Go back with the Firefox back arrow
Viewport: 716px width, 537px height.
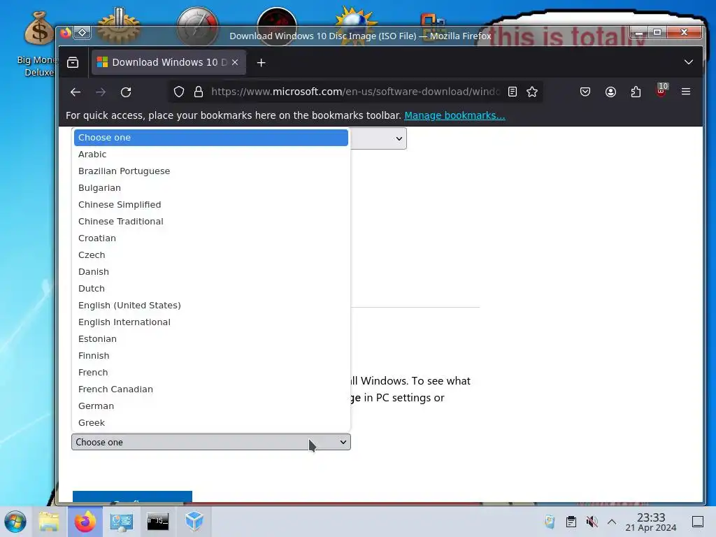coord(76,92)
